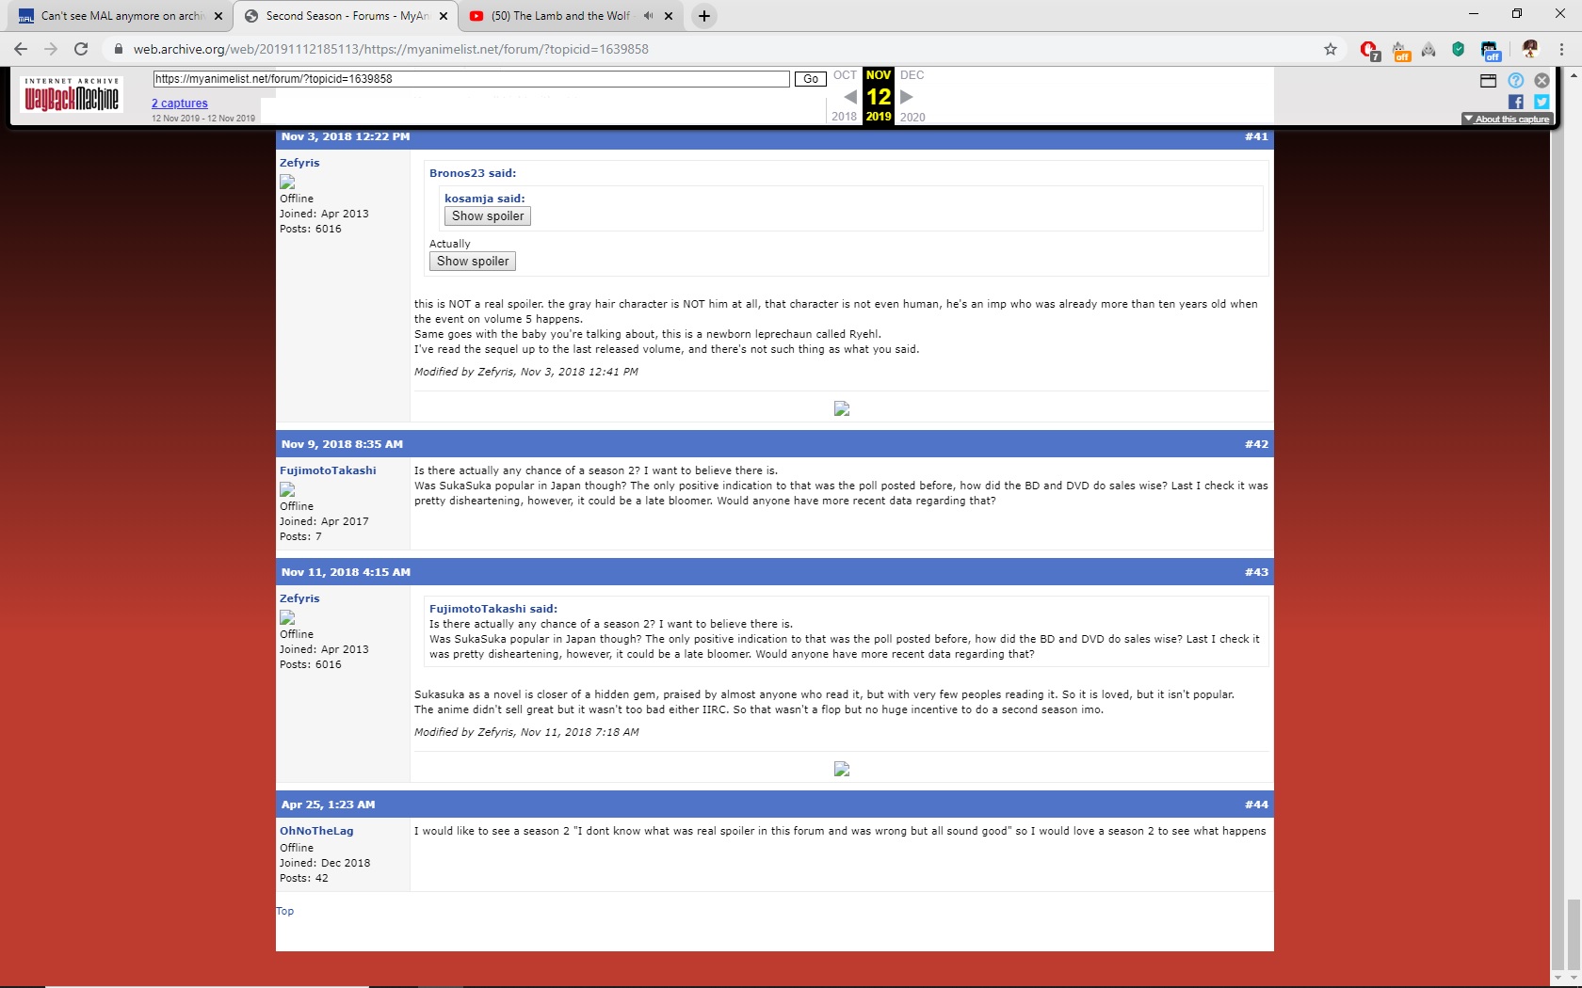Open the Chrome profile avatar
The height and width of the screenshot is (988, 1582).
(x=1529, y=49)
